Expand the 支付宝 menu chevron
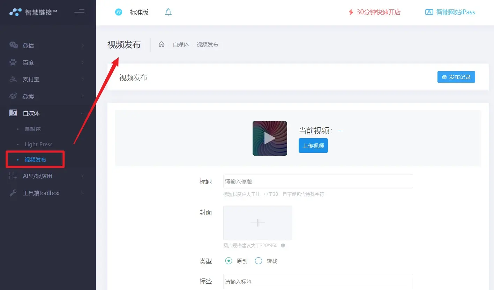This screenshot has height=290, width=494. [83, 79]
